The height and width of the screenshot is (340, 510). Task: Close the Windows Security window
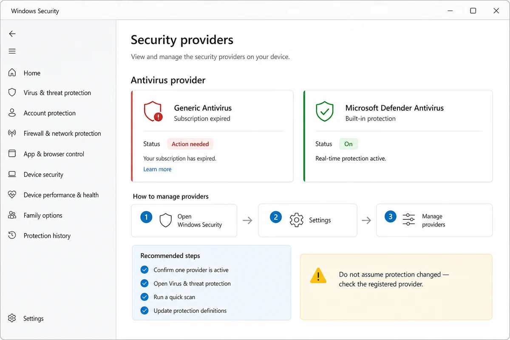[x=496, y=11]
